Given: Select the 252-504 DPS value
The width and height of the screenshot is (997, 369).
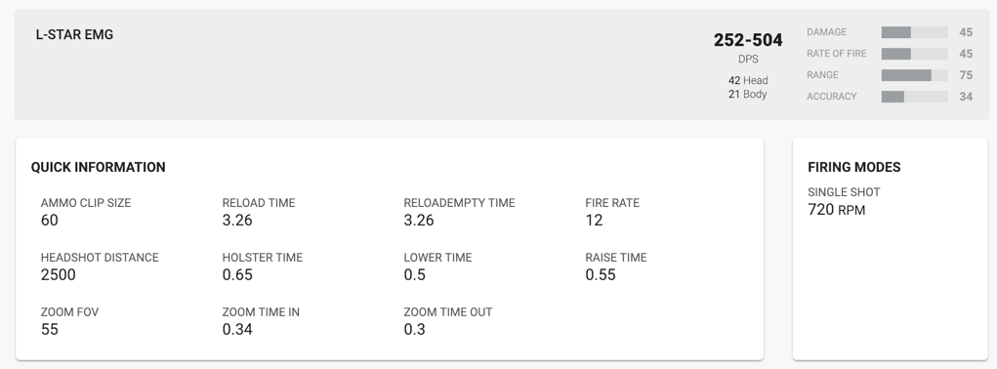Looking at the screenshot, I should click(748, 40).
